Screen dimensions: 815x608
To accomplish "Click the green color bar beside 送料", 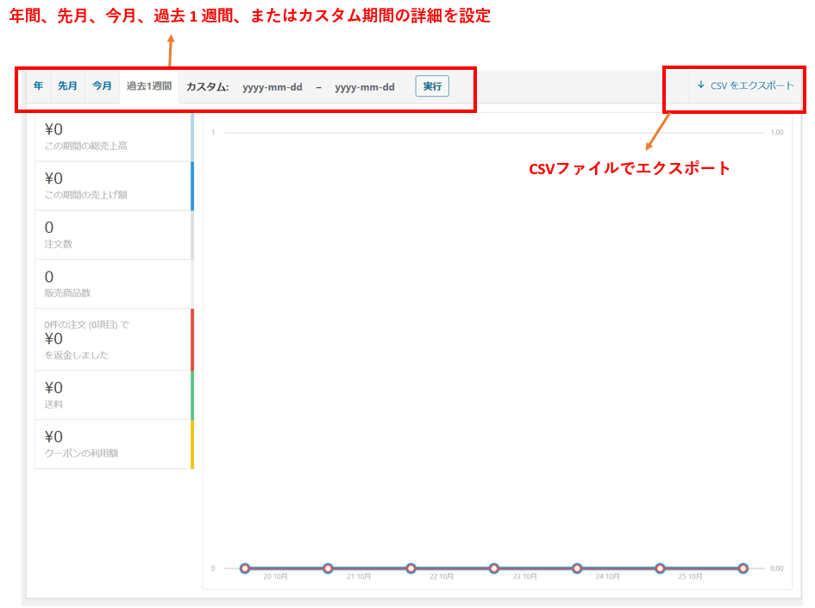I will coord(191,395).
